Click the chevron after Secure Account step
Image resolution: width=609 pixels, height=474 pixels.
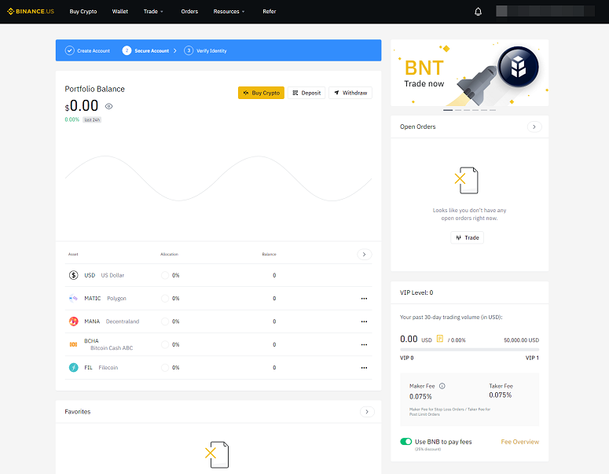click(175, 50)
